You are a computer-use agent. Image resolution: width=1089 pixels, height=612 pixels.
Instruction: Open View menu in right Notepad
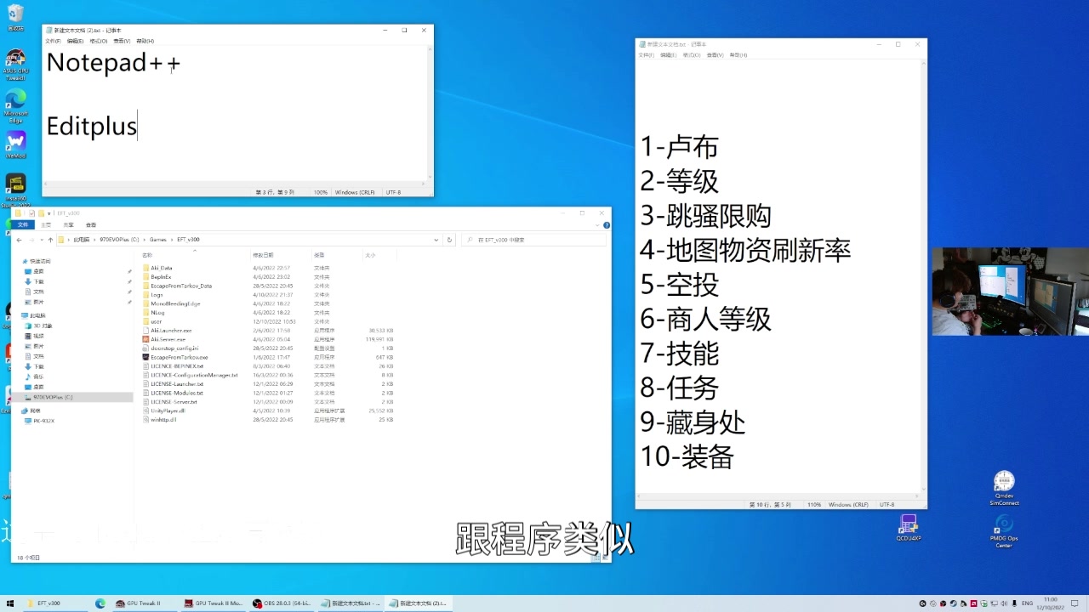pyautogui.click(x=715, y=55)
